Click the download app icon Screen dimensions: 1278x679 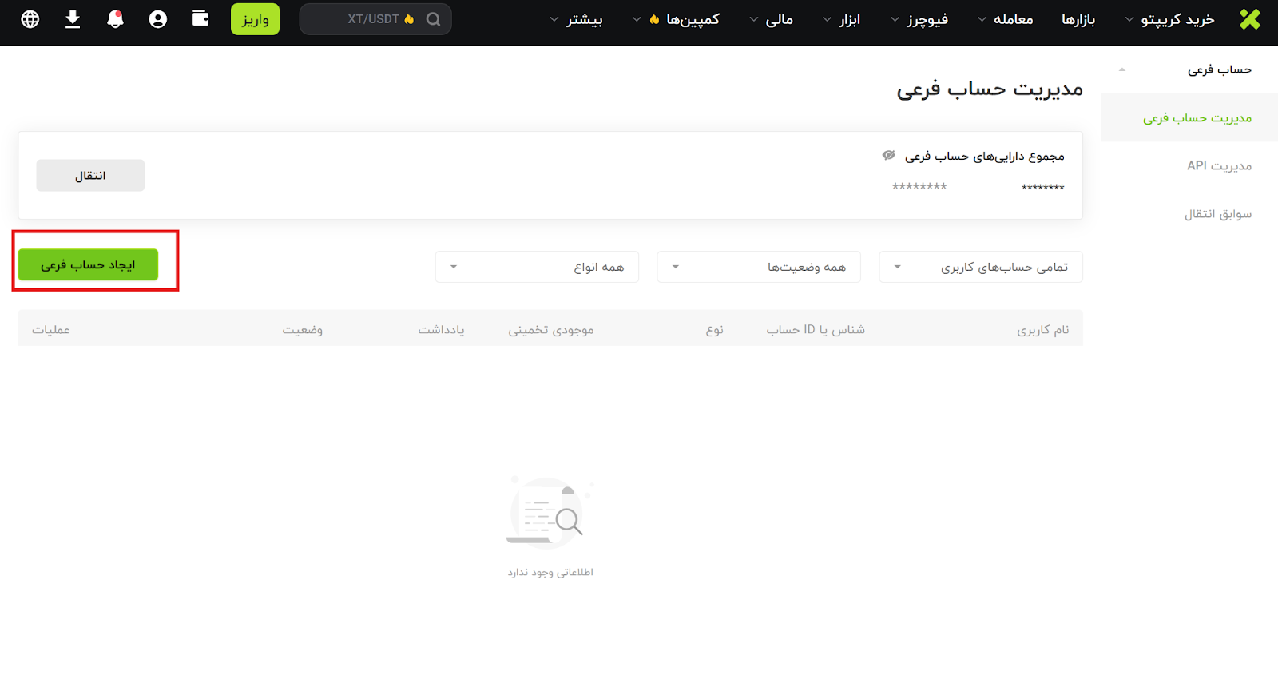(x=73, y=19)
